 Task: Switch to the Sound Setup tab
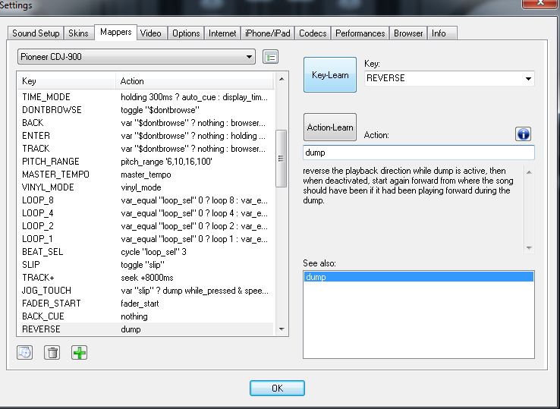[x=36, y=33]
